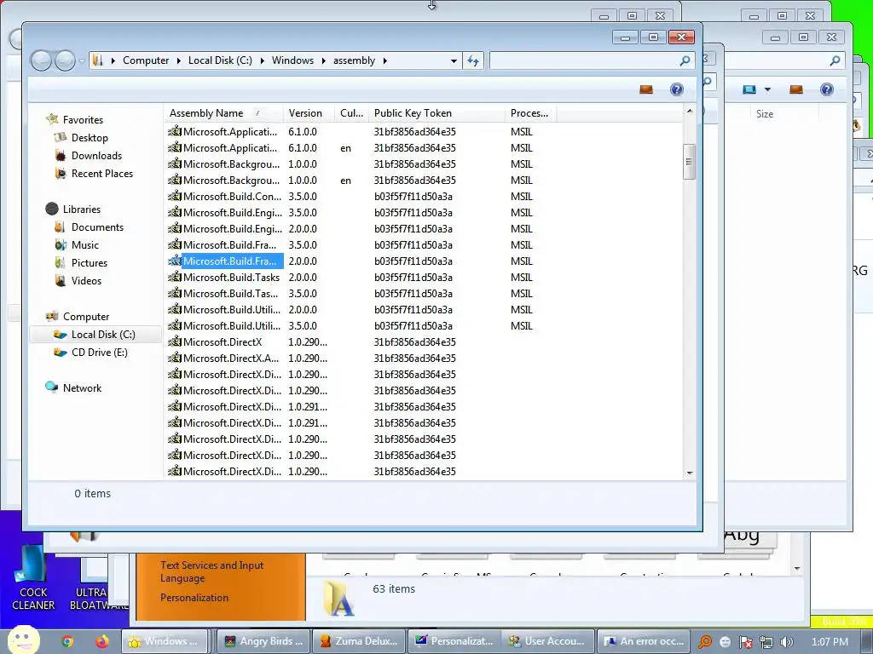Click the list scrollbar up arrow
Image resolution: width=873 pixels, height=654 pixels.
pos(689,112)
